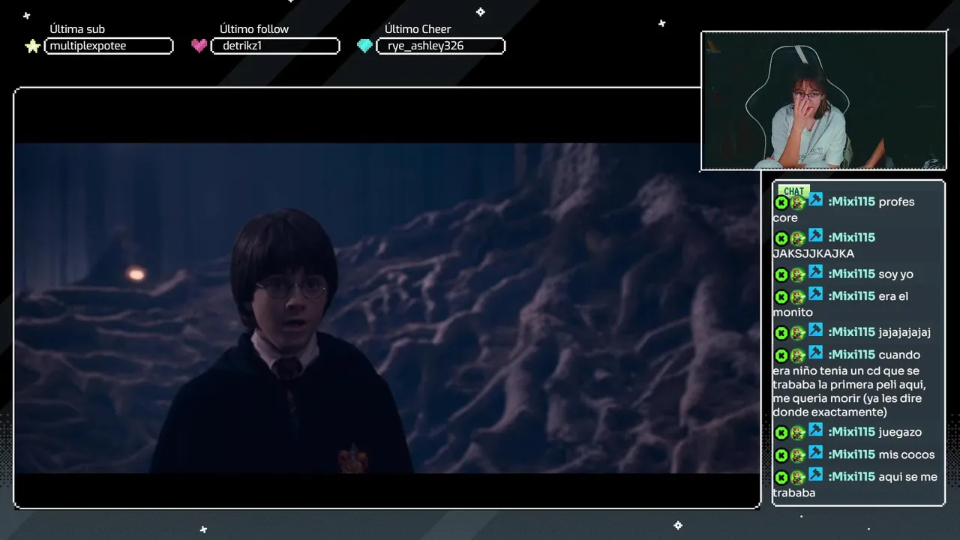Click the 'Último Cheer' label
The height and width of the screenshot is (540, 960).
pos(418,29)
